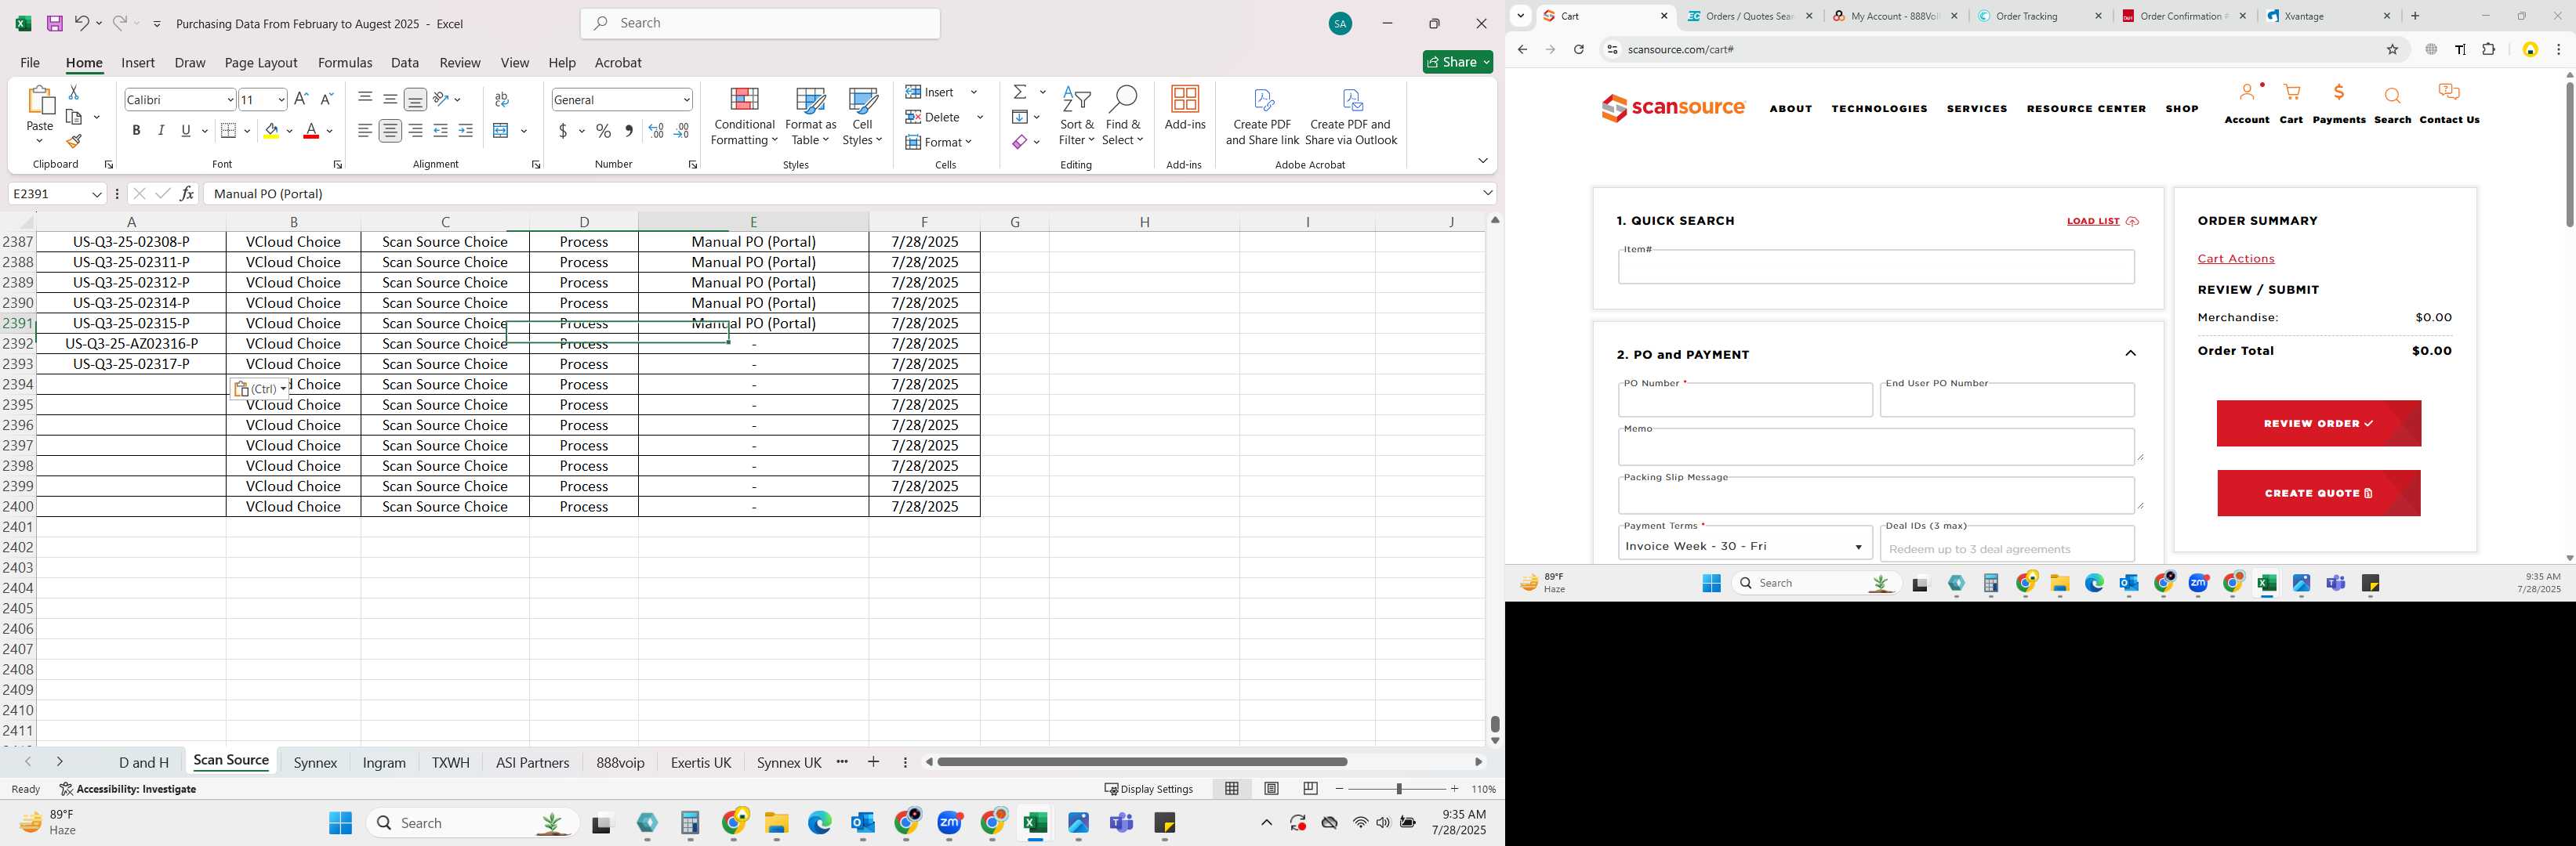Open Format as Table gallery
Viewport: 2576px width, 846px height.
(810, 117)
